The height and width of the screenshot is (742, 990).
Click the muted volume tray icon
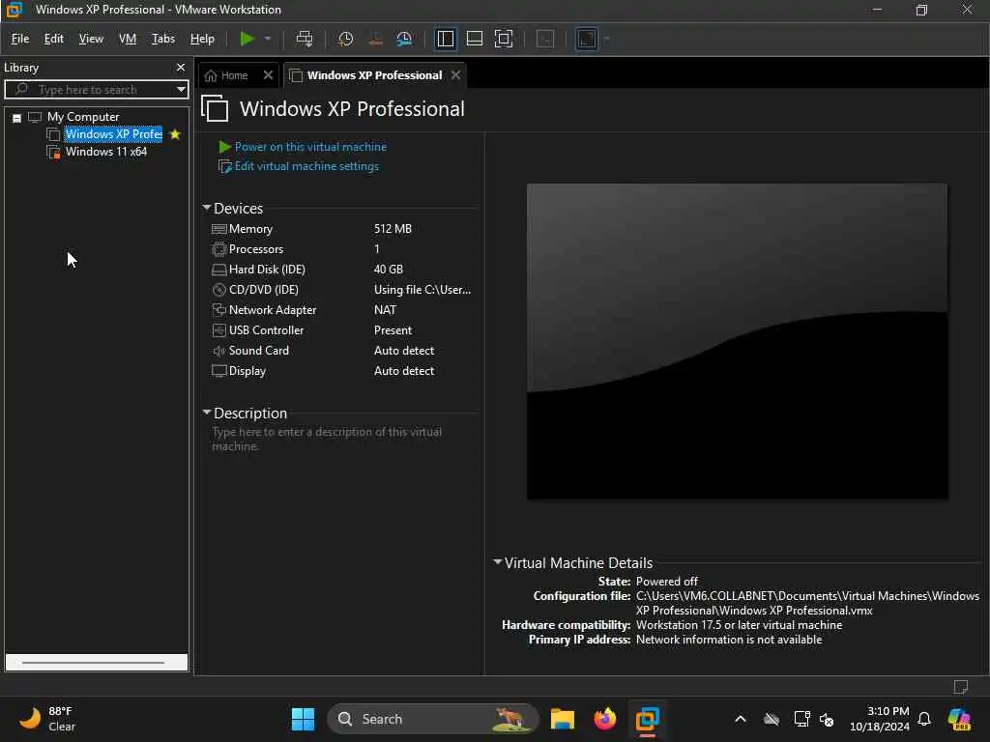point(827,719)
